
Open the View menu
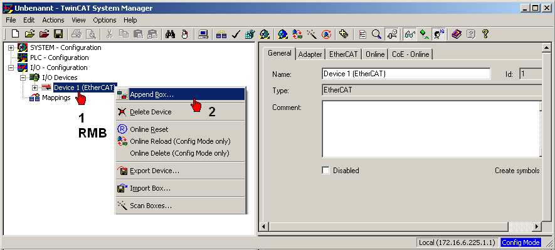[78, 20]
